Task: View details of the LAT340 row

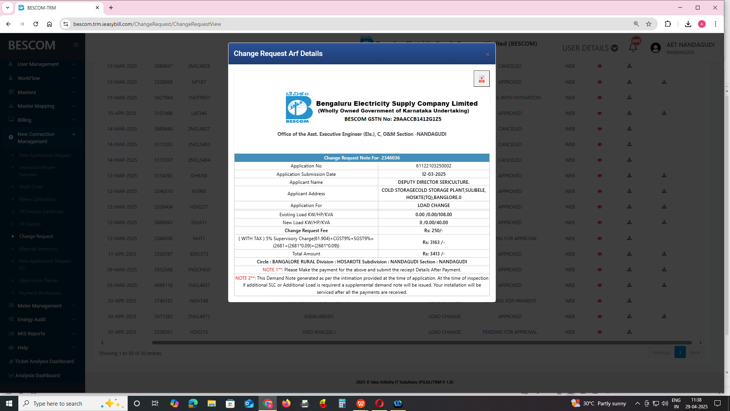Action: [x=600, y=113]
